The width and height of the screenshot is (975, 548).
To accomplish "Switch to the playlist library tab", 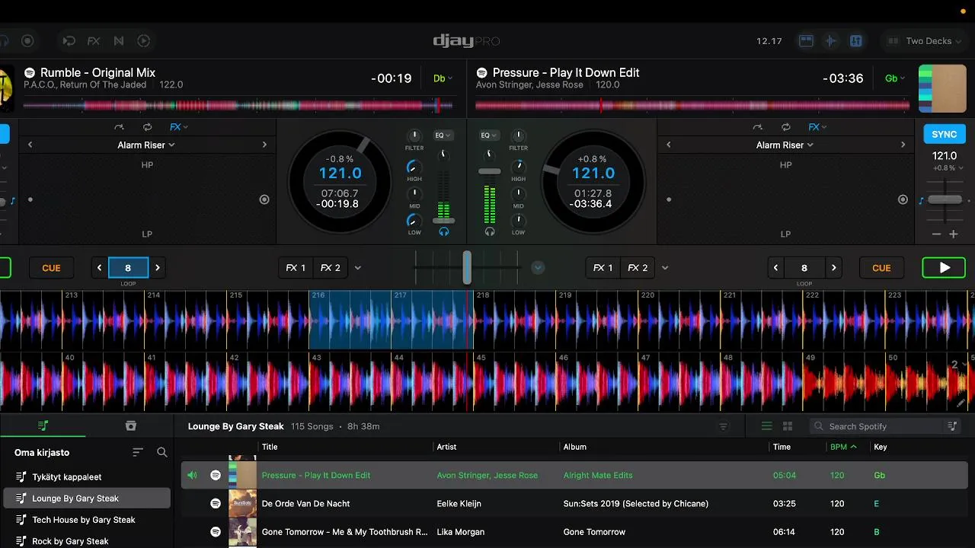I will click(x=43, y=425).
